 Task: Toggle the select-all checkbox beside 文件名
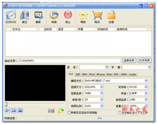pos(9,29)
